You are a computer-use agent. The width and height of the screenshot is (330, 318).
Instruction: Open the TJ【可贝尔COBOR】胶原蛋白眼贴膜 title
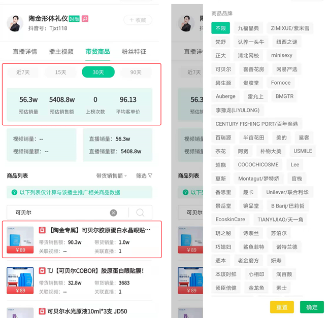tap(96, 271)
